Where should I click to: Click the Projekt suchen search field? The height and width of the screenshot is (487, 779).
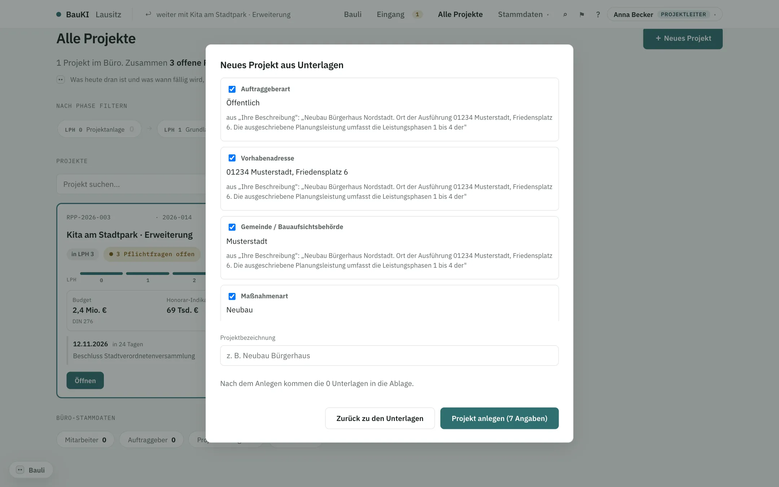[131, 184]
